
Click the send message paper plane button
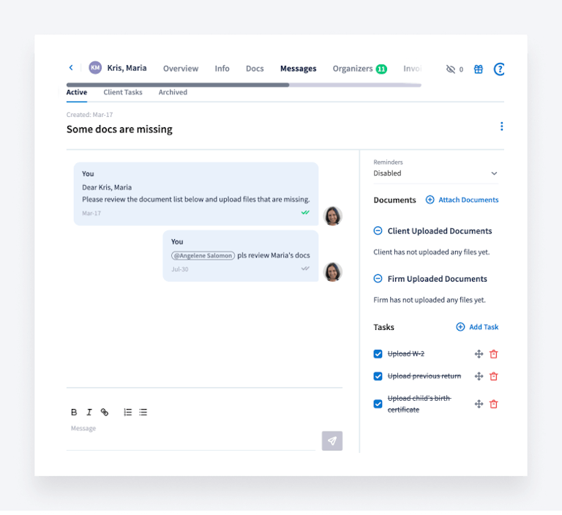click(331, 441)
